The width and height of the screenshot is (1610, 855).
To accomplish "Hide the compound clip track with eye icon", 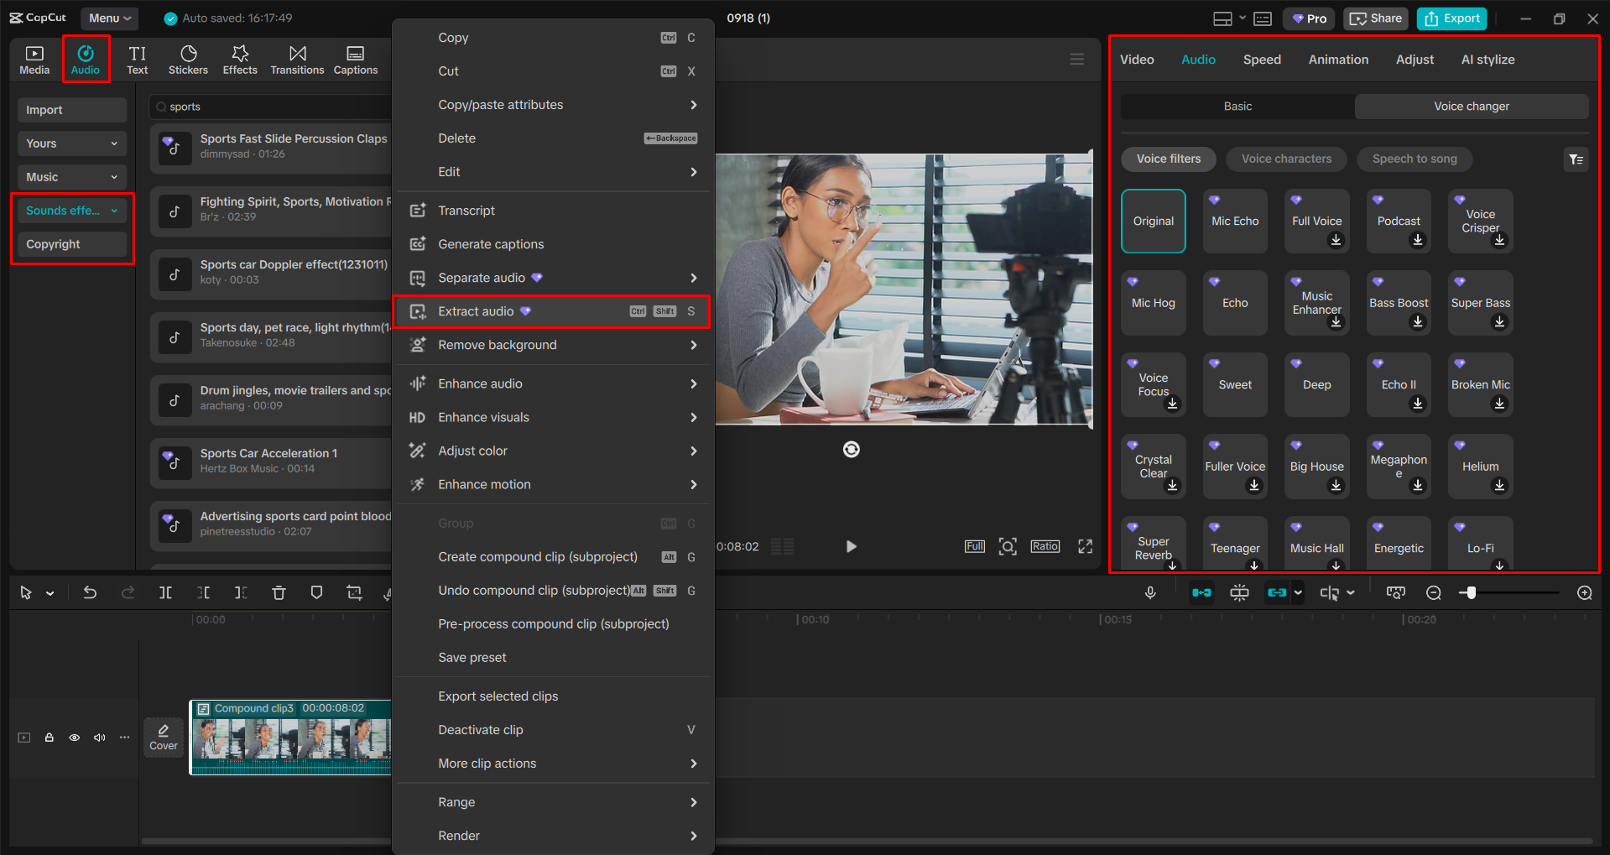I will [74, 737].
